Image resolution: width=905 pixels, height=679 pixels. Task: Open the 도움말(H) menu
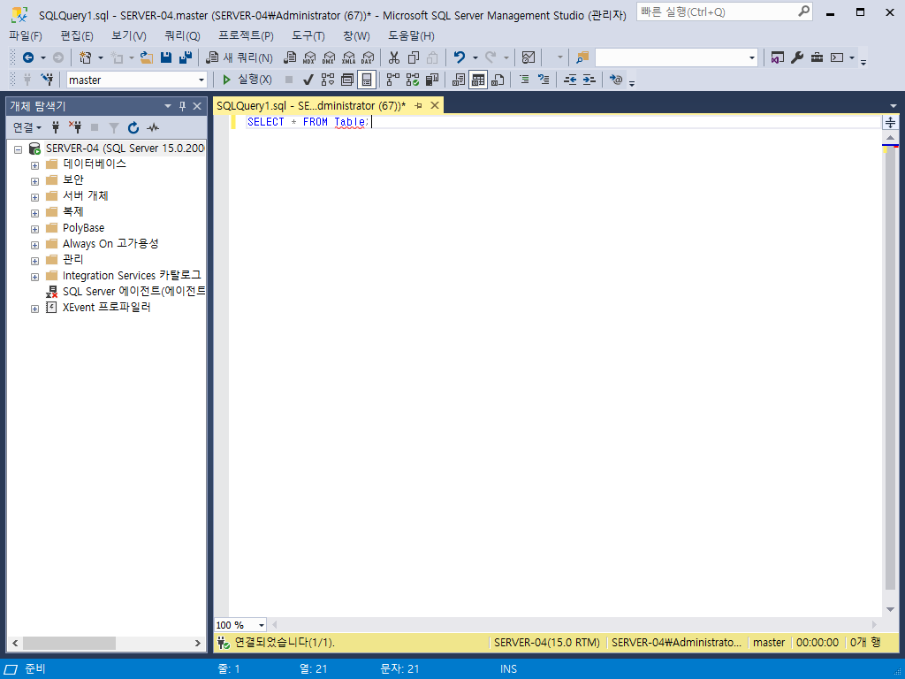pyautogui.click(x=411, y=35)
